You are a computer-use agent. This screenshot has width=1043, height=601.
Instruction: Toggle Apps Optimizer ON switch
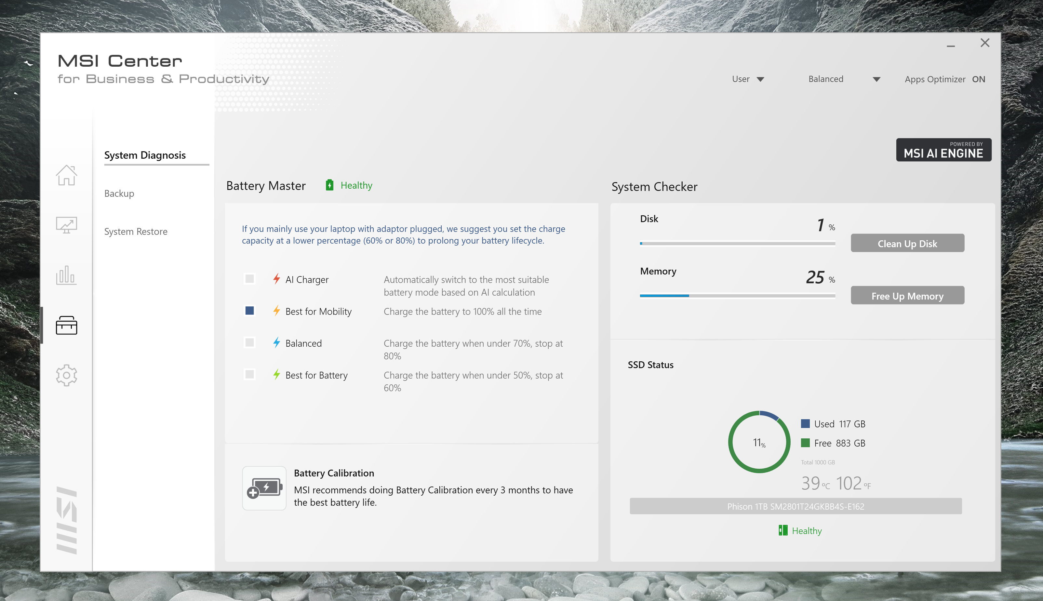coord(978,79)
